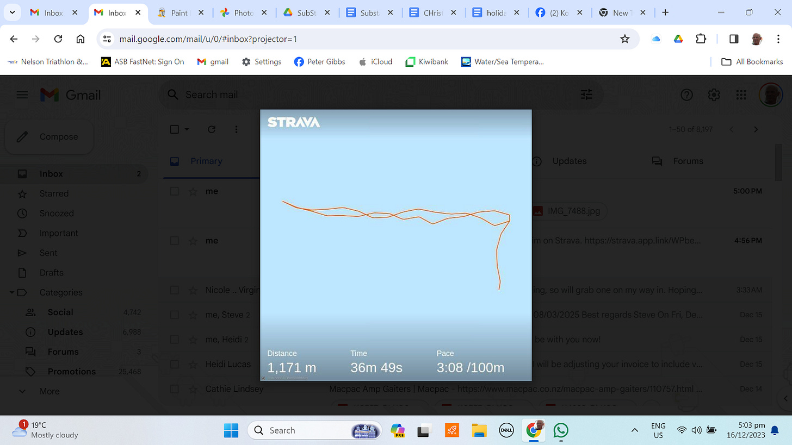Click browser back arrow
This screenshot has height=445, width=792.
click(14, 39)
